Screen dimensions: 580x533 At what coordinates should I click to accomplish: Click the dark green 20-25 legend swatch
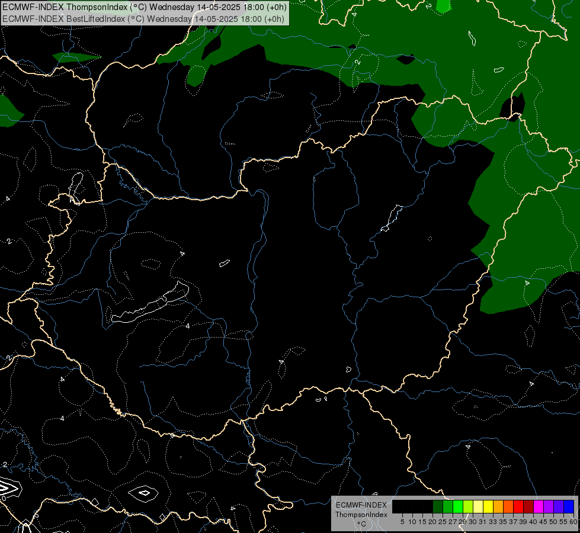pyautogui.click(x=438, y=506)
